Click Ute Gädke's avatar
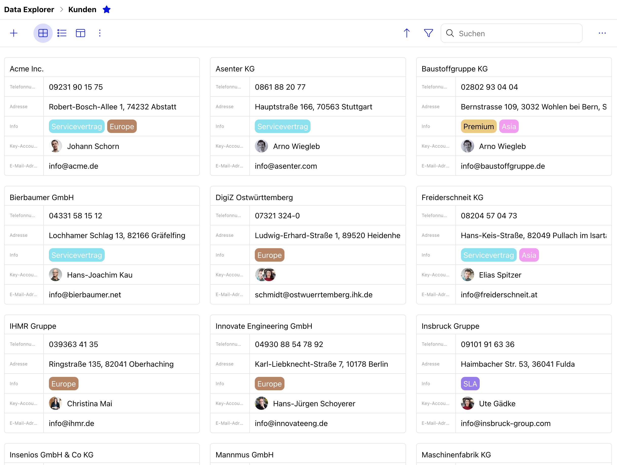Viewport: 617px width, 465px height. point(468,403)
